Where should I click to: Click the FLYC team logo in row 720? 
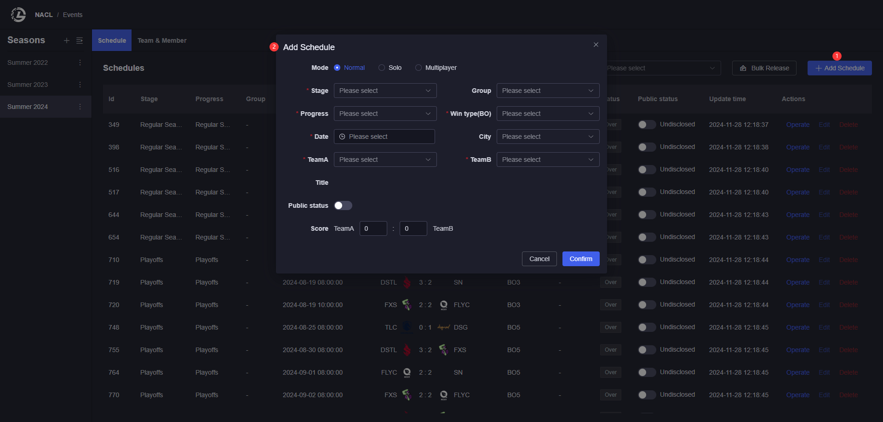[444, 305]
